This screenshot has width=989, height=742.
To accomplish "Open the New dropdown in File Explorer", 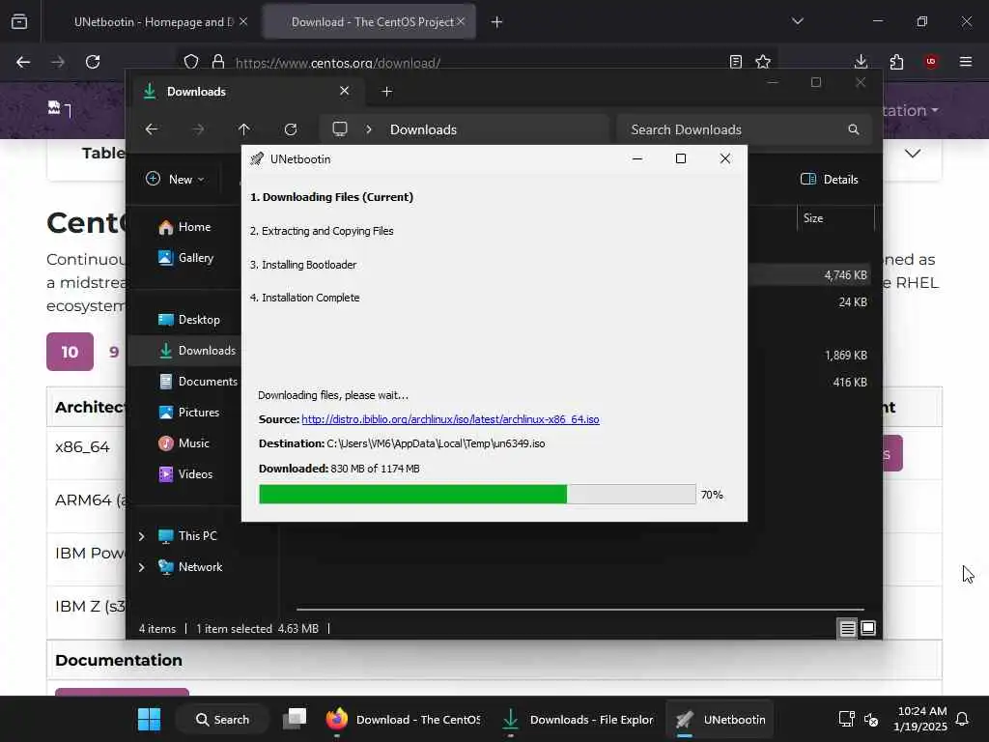I will click(x=176, y=179).
